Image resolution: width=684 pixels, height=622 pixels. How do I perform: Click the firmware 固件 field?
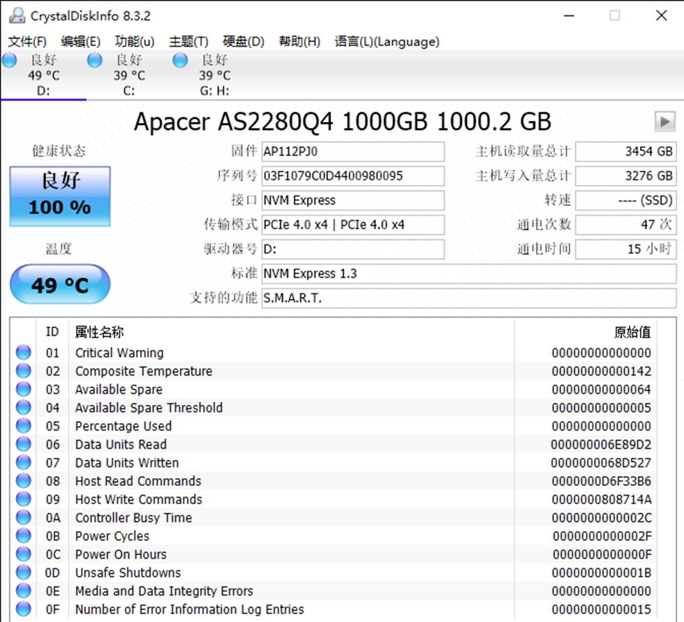click(352, 151)
